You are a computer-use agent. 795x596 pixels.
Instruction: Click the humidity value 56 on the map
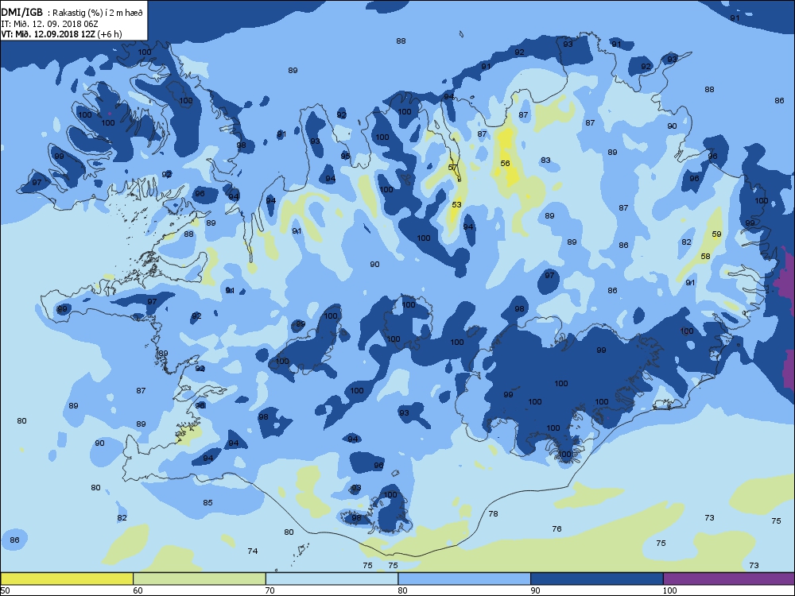tap(505, 163)
